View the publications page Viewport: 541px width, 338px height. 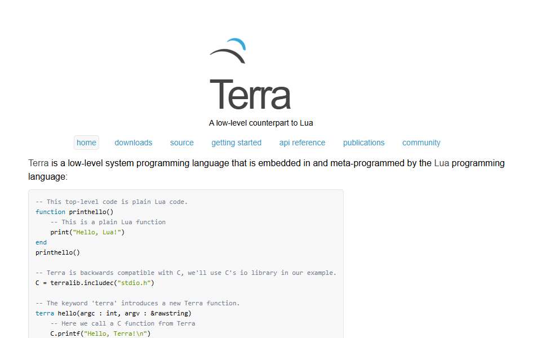[363, 143]
